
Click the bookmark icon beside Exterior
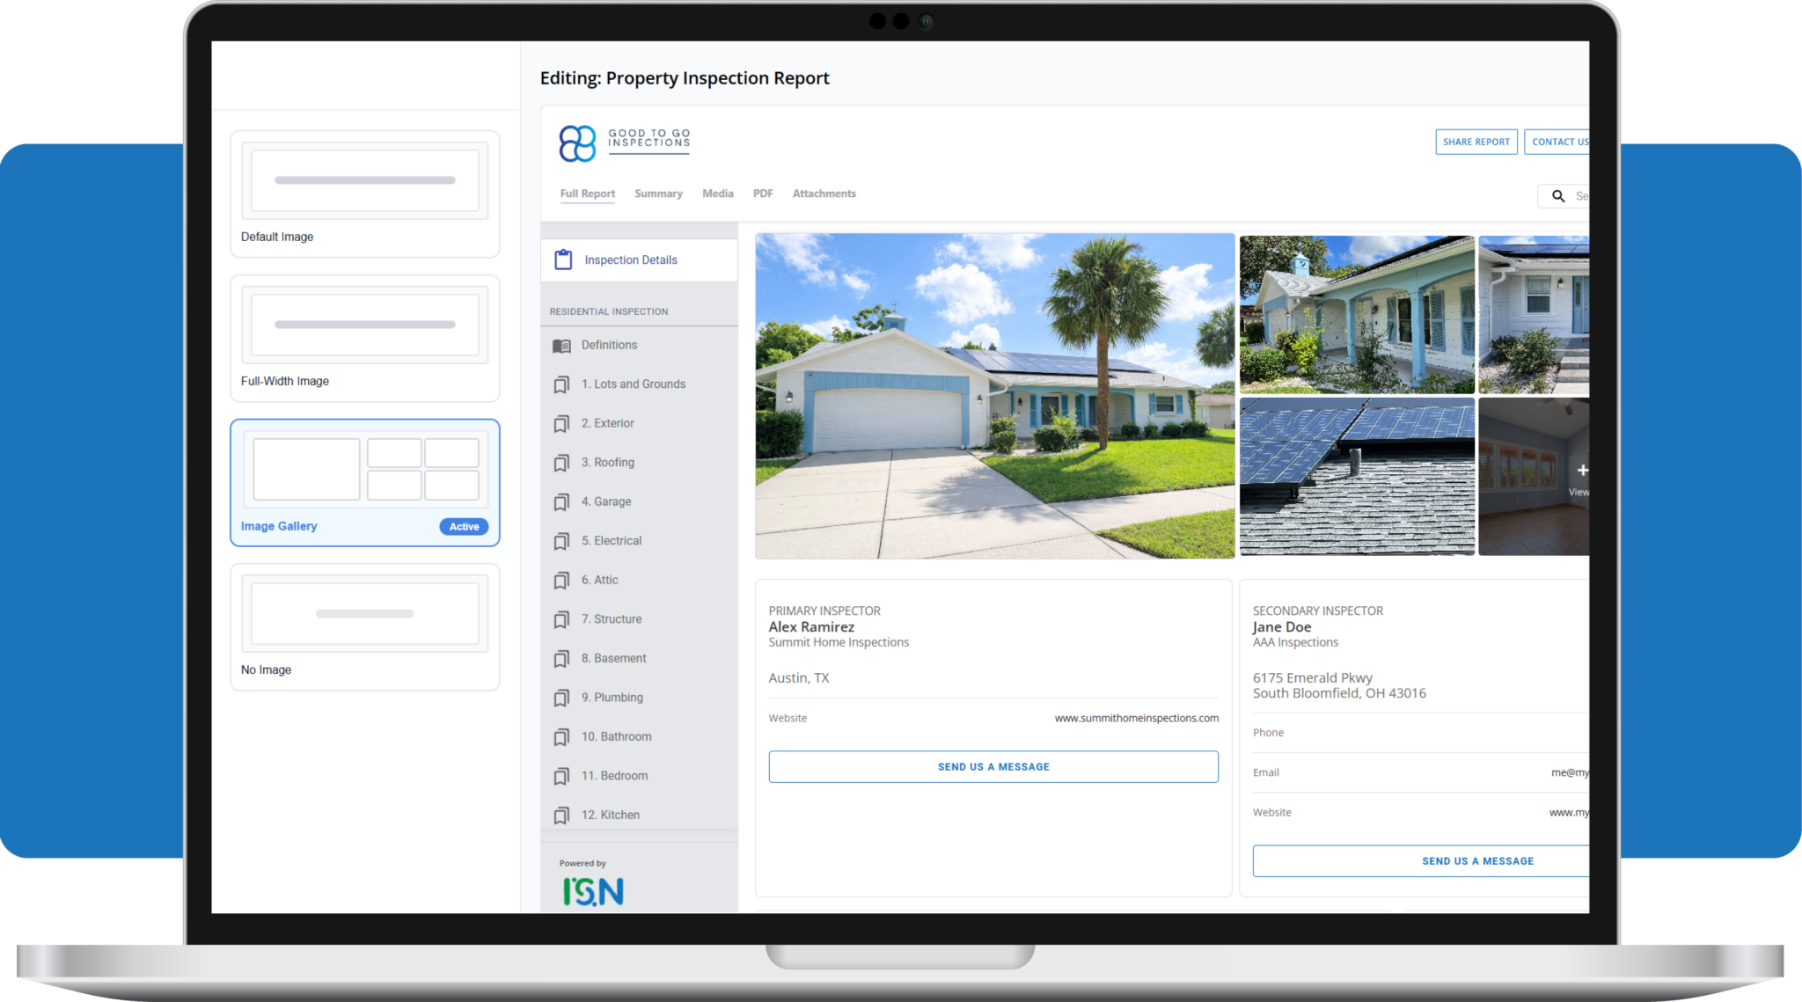pos(561,424)
